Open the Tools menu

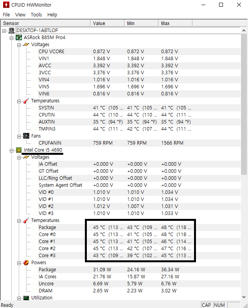(36, 15)
